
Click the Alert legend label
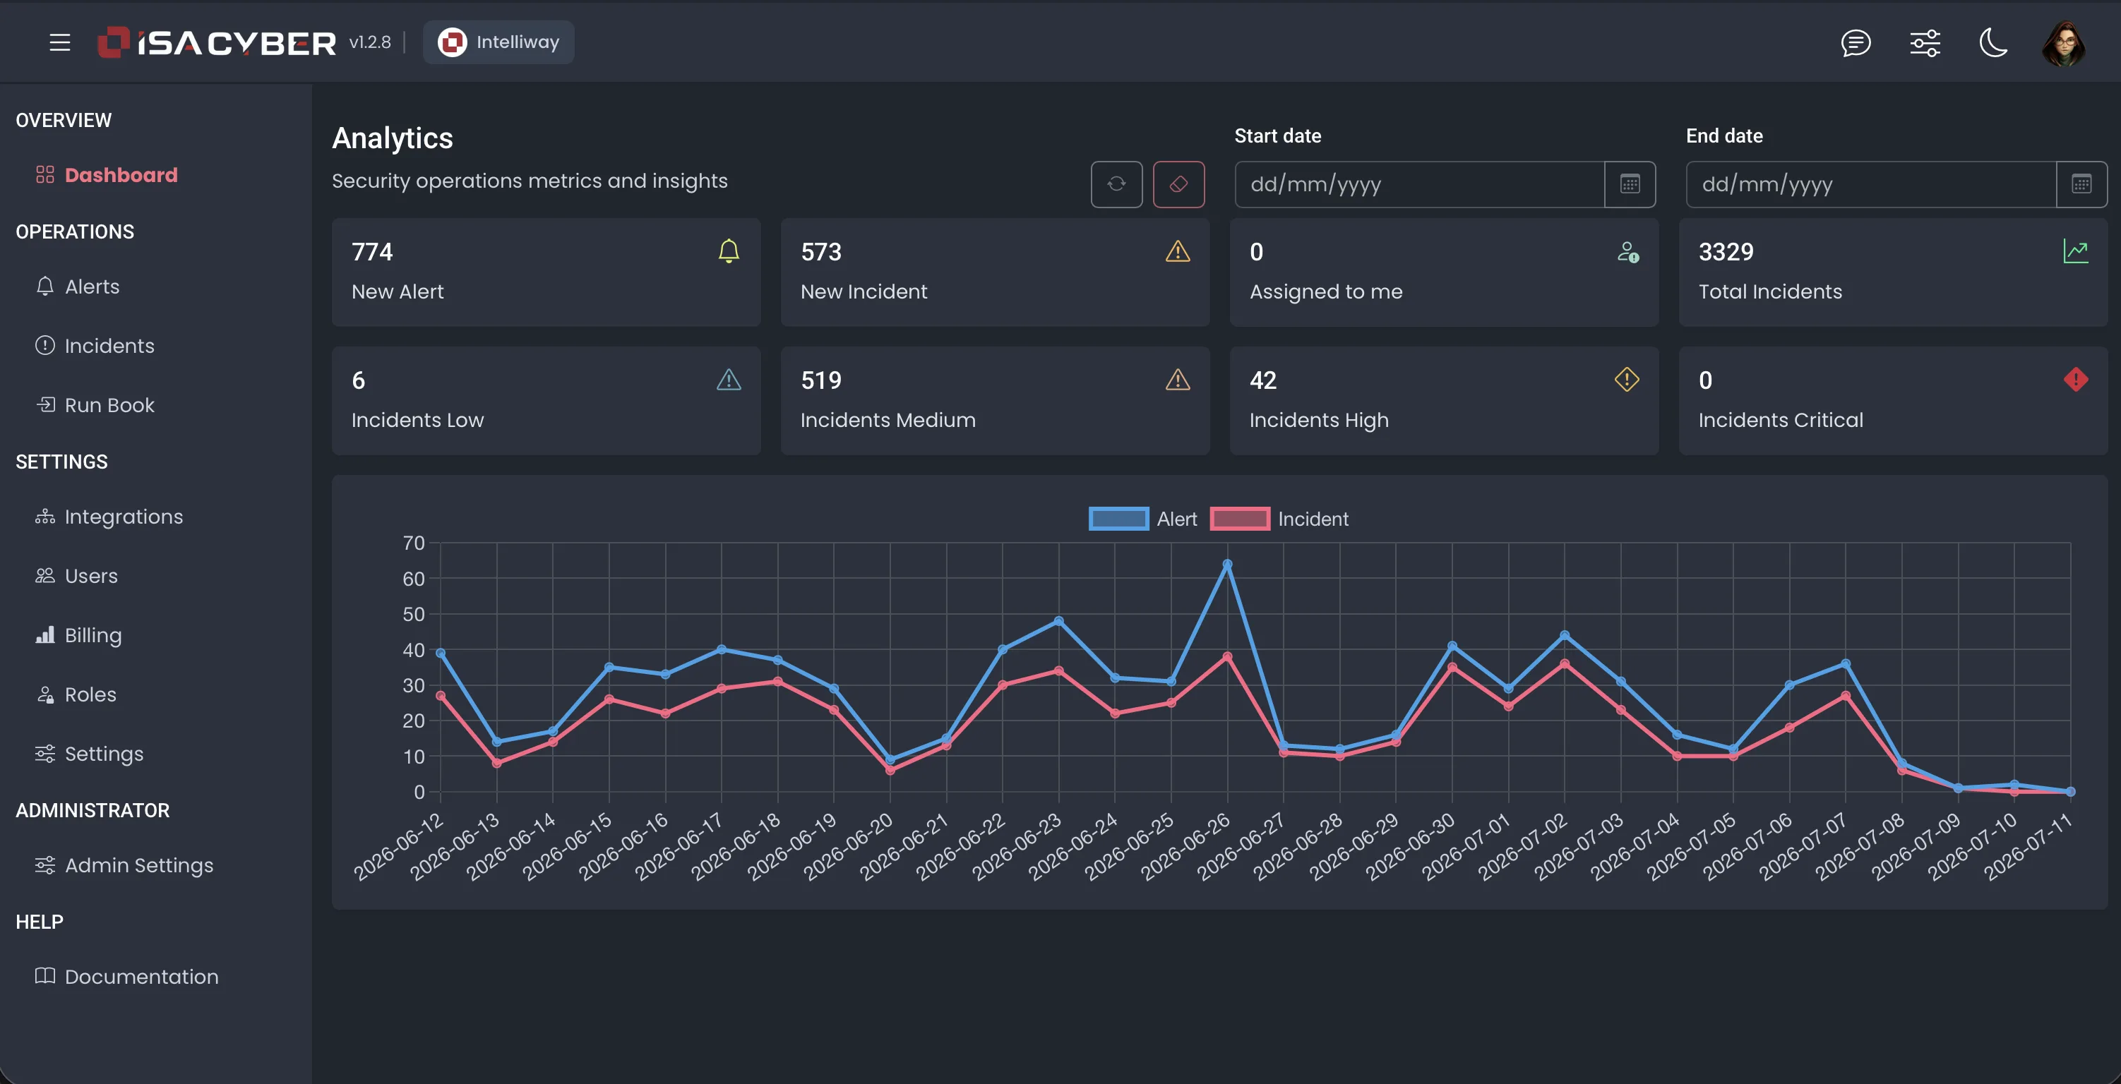coord(1176,519)
